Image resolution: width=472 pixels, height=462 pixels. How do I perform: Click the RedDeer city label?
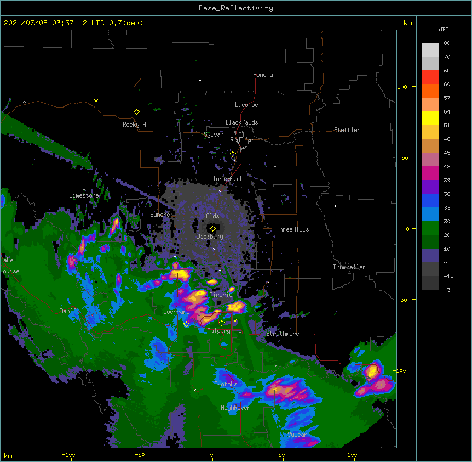pos(241,140)
